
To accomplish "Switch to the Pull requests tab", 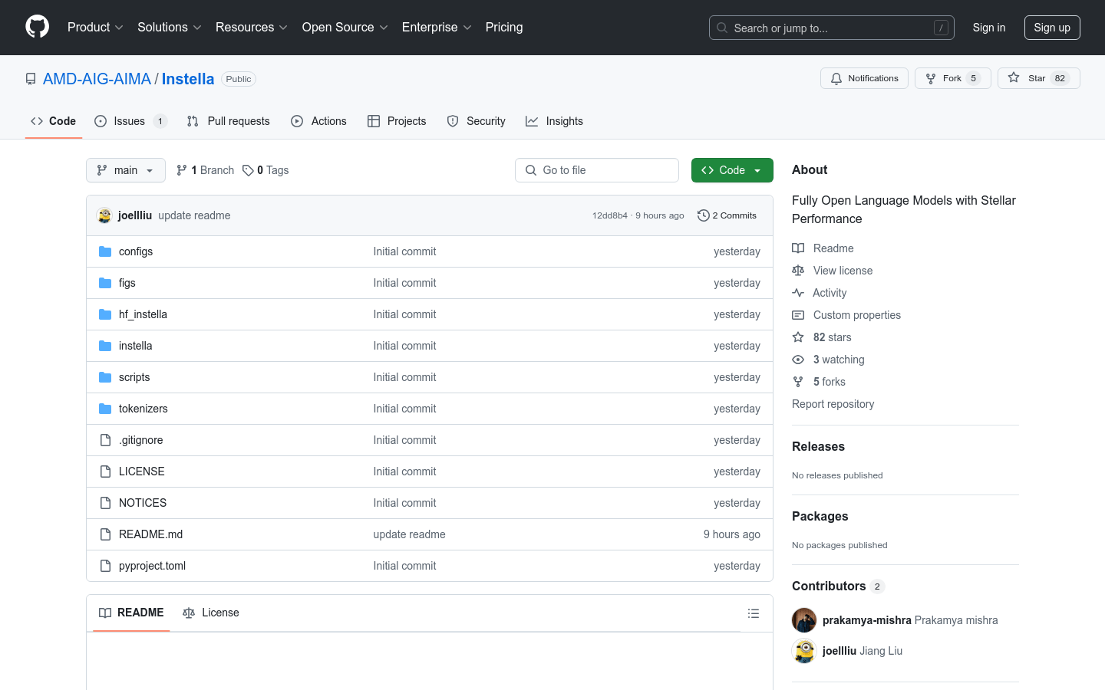I will tap(229, 121).
